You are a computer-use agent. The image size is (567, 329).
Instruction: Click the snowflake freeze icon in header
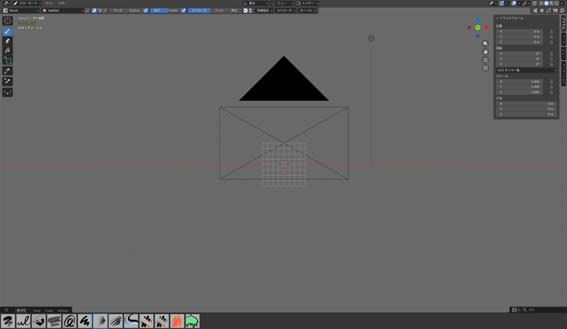click(542, 11)
